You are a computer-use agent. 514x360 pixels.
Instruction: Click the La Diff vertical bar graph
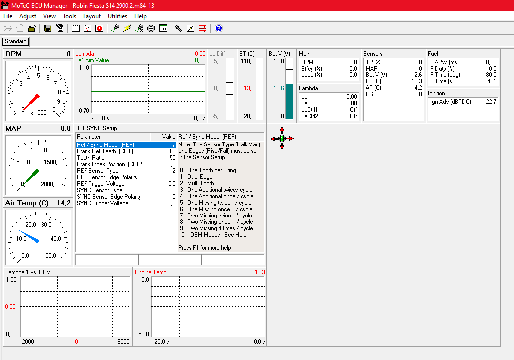230,89
